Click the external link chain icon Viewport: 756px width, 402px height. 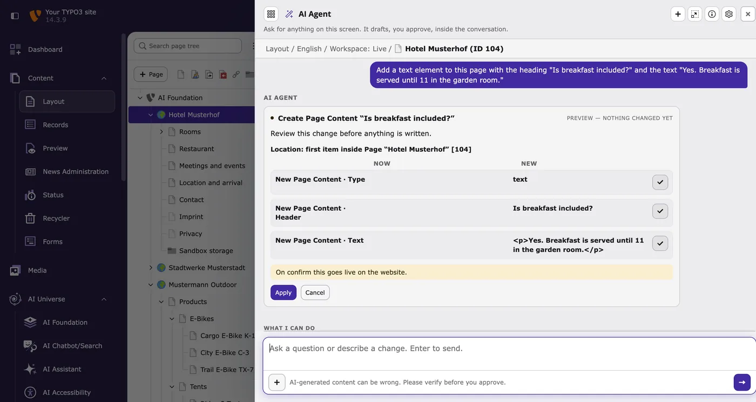(236, 75)
